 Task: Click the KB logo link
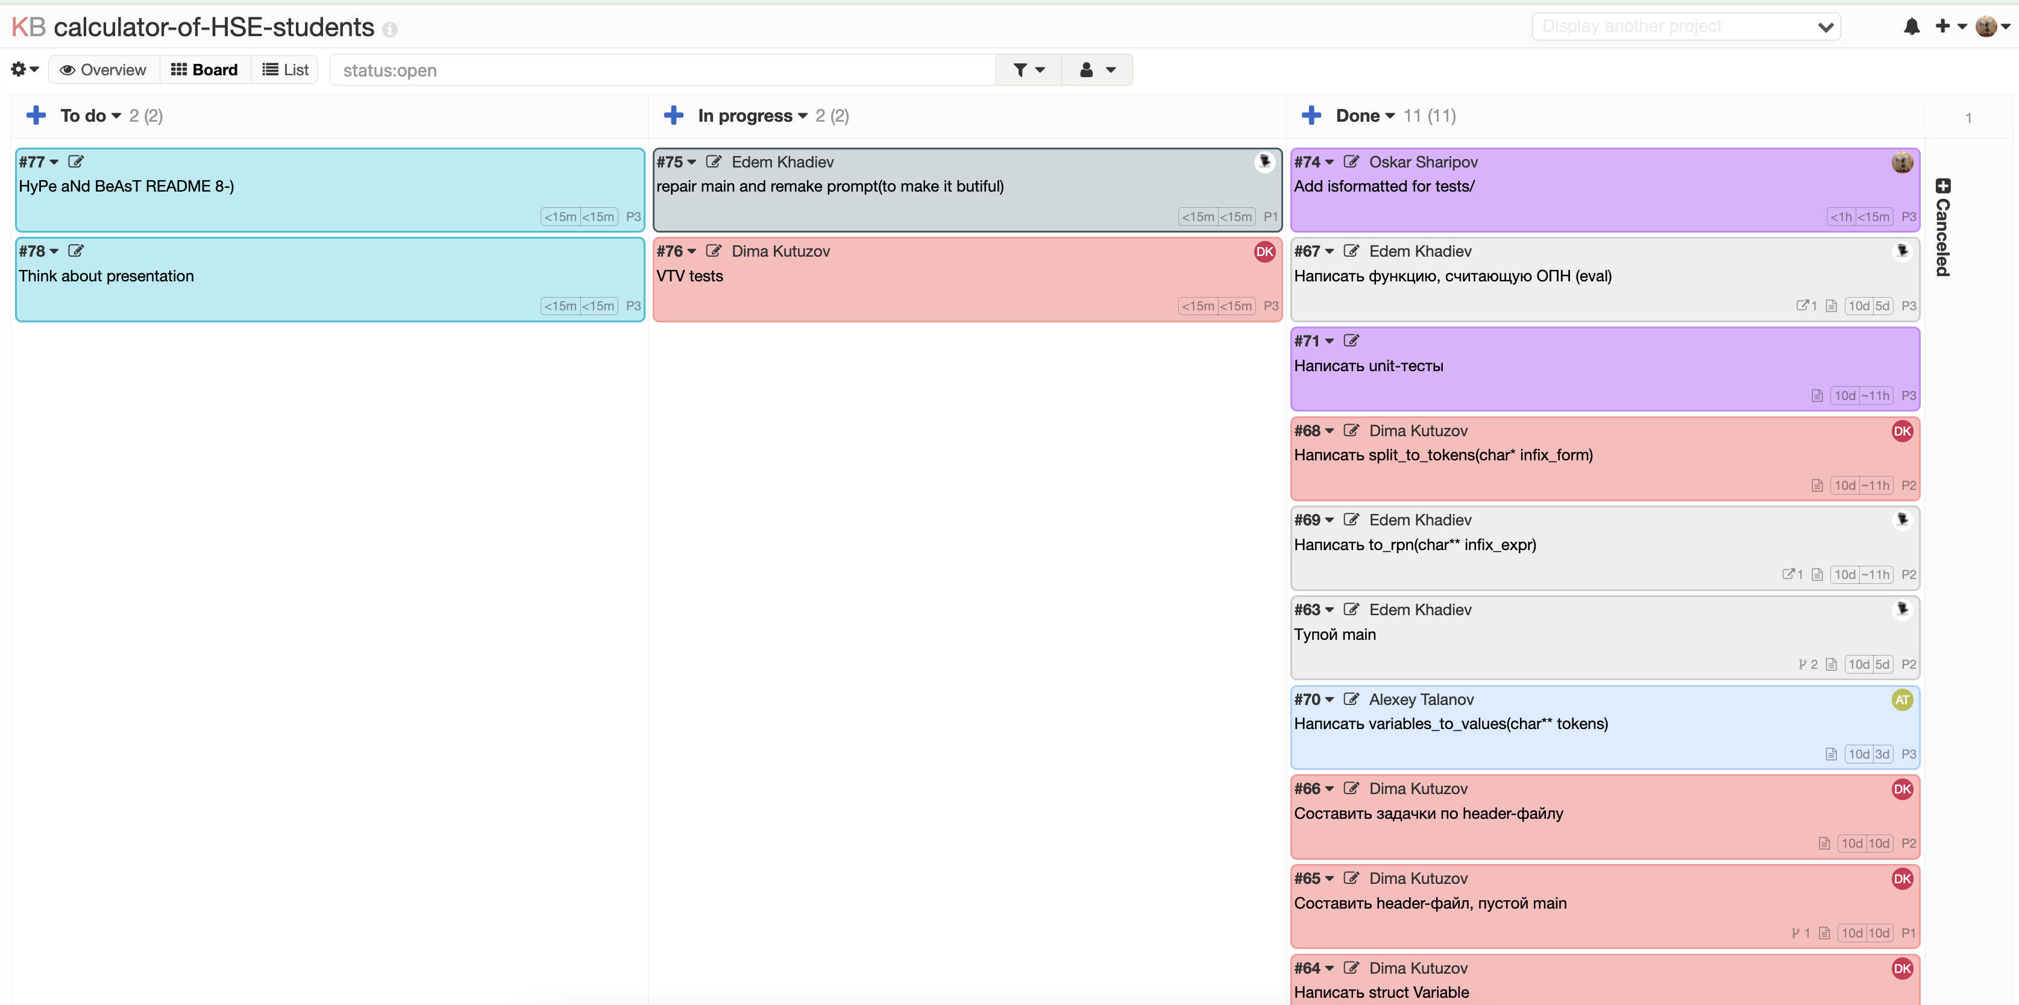[x=28, y=28]
